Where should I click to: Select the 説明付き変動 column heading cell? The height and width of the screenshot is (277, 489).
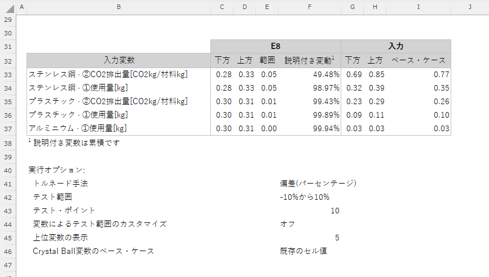[x=309, y=60]
